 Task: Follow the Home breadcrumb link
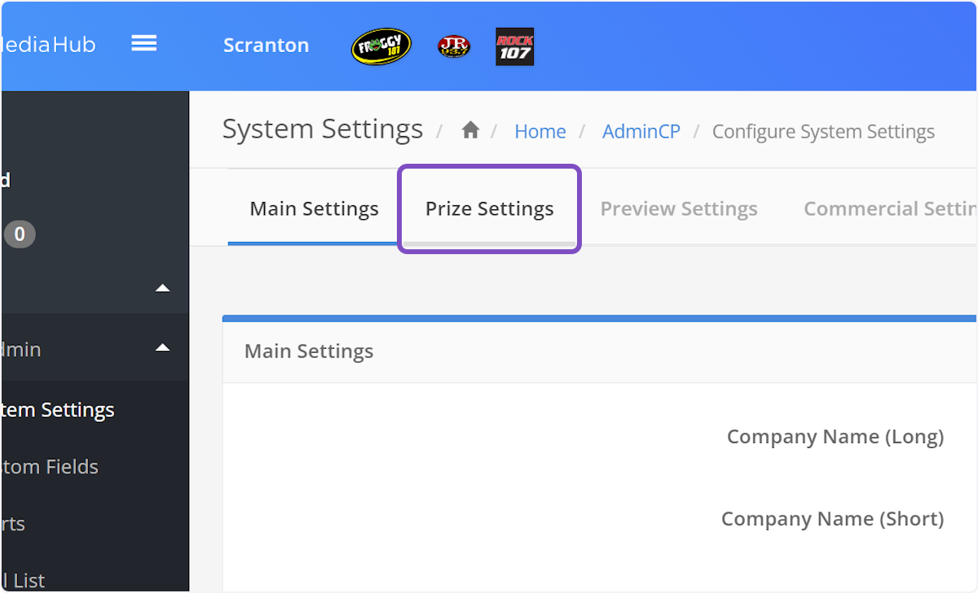tap(540, 130)
